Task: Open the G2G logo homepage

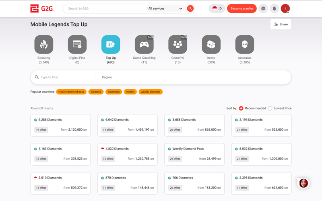Action: [x=42, y=8]
